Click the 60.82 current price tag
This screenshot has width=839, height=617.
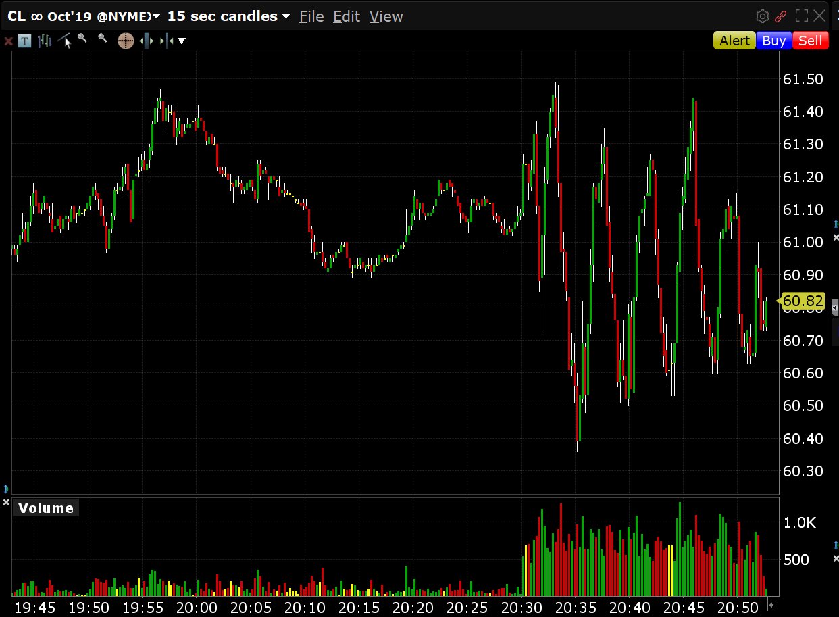802,301
